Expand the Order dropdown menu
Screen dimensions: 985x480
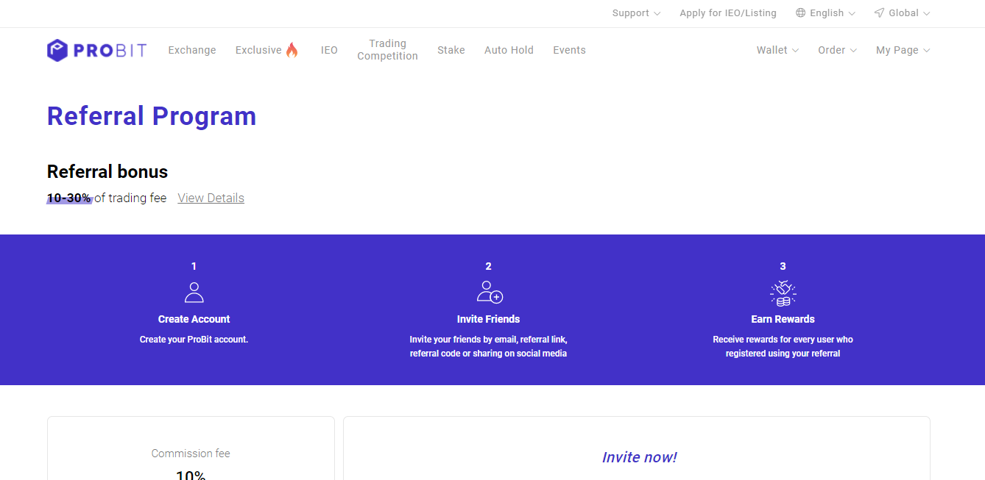837,50
